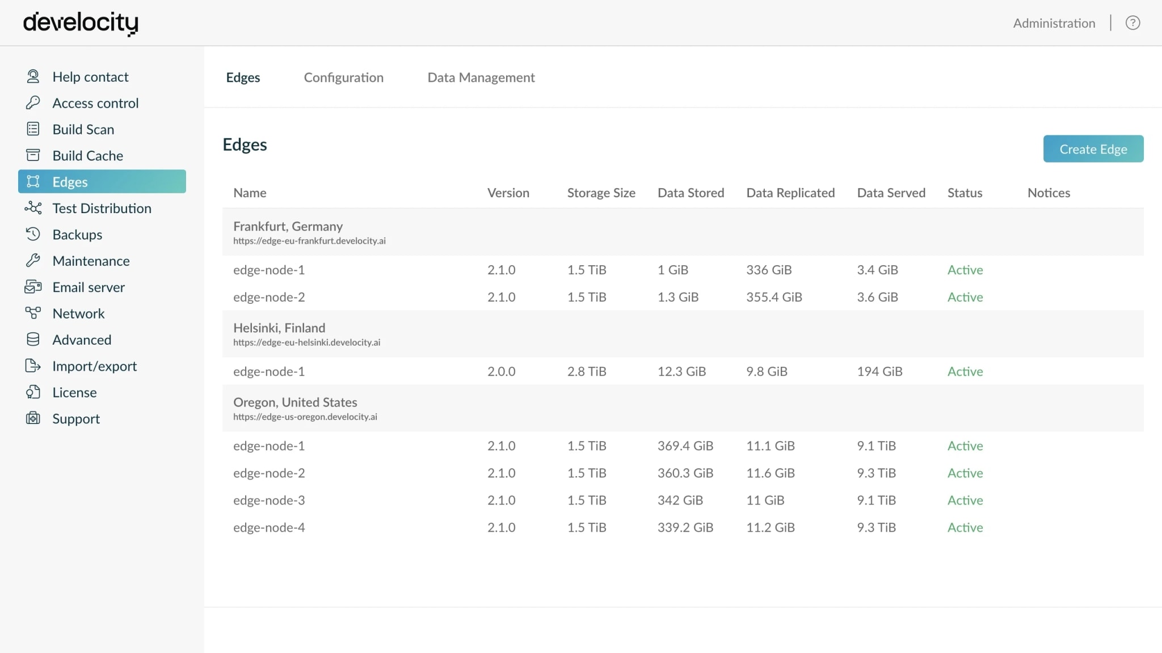Click the Network icon in sidebar
Image resolution: width=1162 pixels, height=653 pixels.
(x=33, y=313)
